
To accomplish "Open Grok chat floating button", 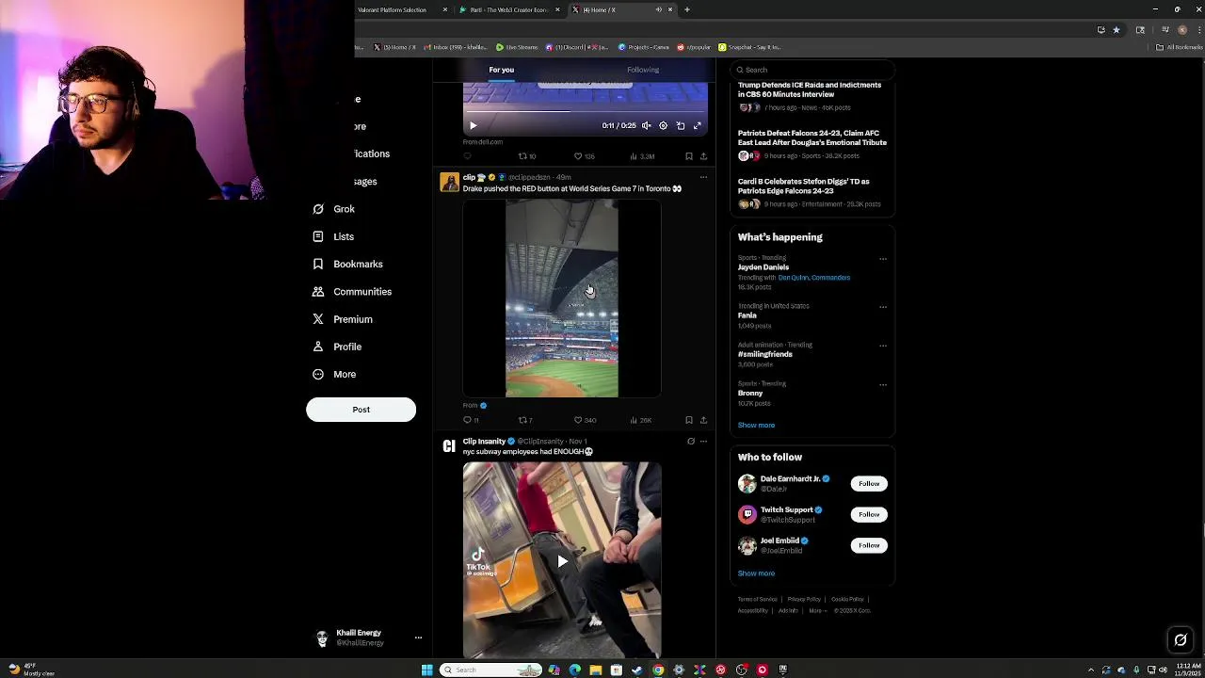I will [1181, 640].
